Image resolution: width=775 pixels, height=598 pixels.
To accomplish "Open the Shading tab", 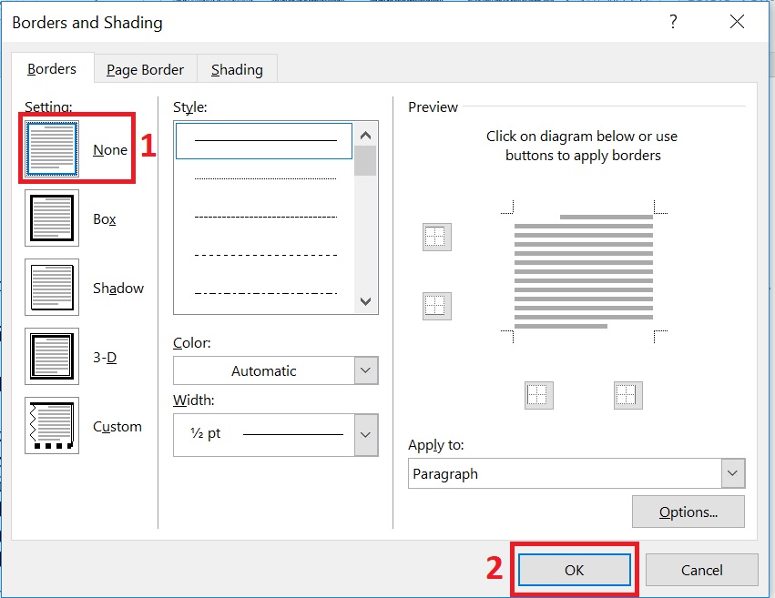I will click(238, 69).
